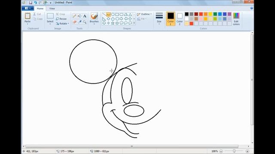This screenshot has height=154, width=275.
Task: Choose the Down arrow shape
Action: tap(104, 23)
